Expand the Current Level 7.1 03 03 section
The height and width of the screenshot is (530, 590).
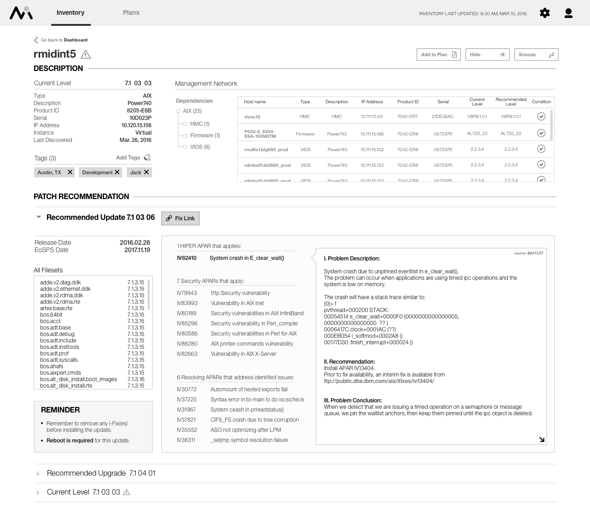pyautogui.click(x=38, y=493)
